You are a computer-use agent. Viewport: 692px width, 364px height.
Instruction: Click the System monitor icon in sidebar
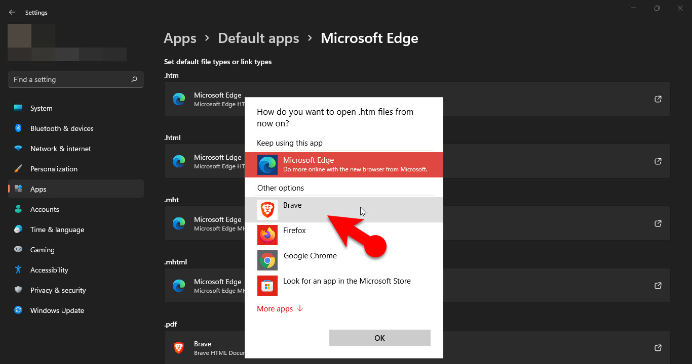pos(18,108)
